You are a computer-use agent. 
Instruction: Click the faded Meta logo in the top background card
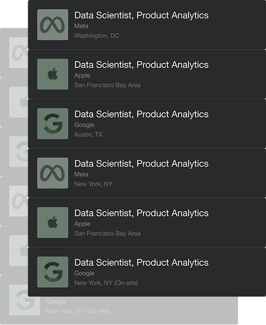pos(19,53)
